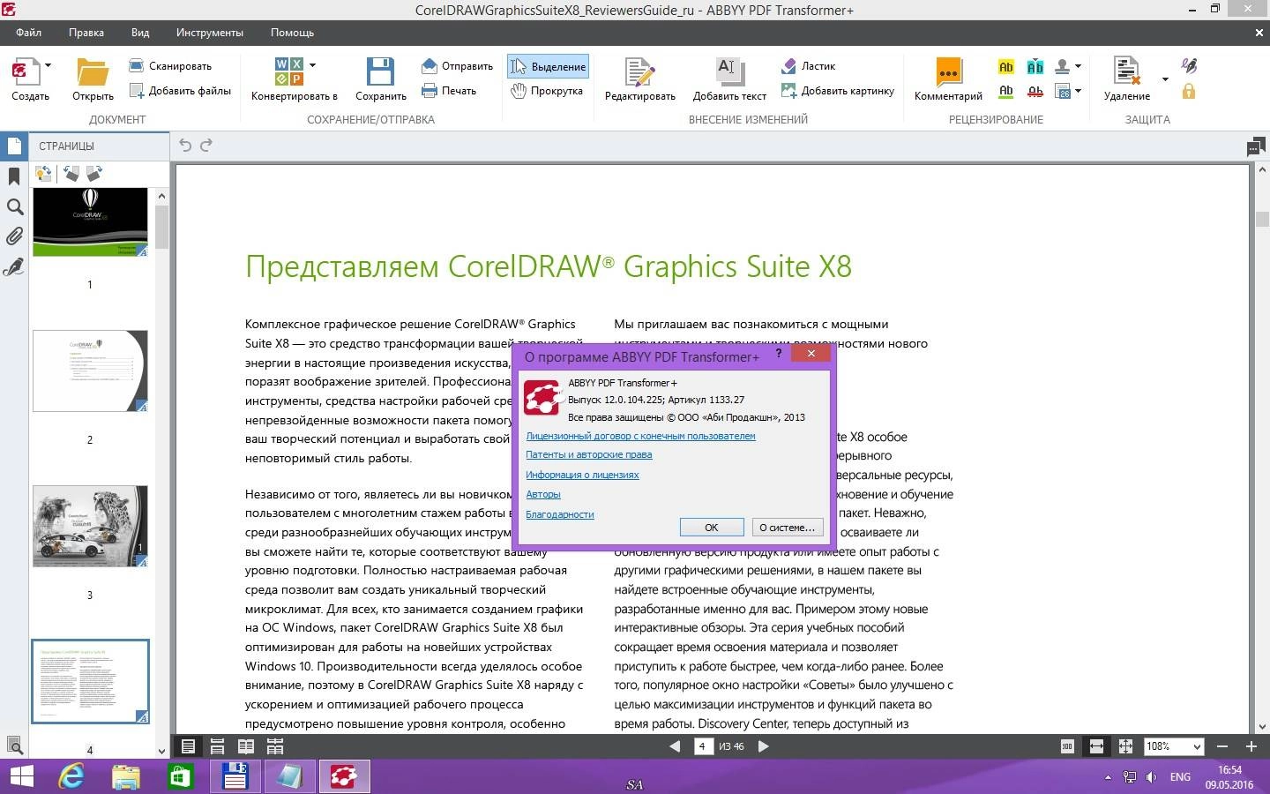Click Добавить файлы in the ribbon
This screenshot has height=794, width=1270.
[180, 90]
